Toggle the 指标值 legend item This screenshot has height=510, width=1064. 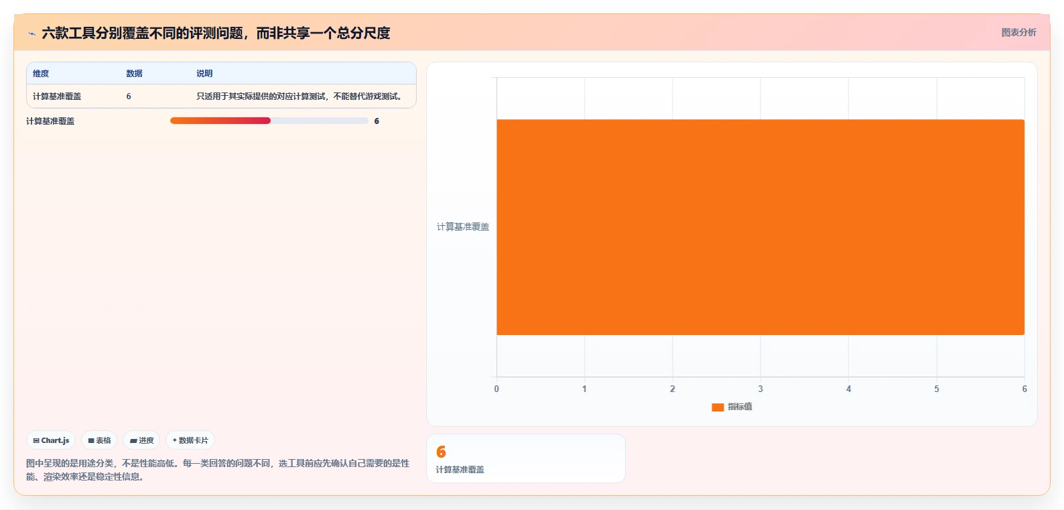click(x=732, y=407)
